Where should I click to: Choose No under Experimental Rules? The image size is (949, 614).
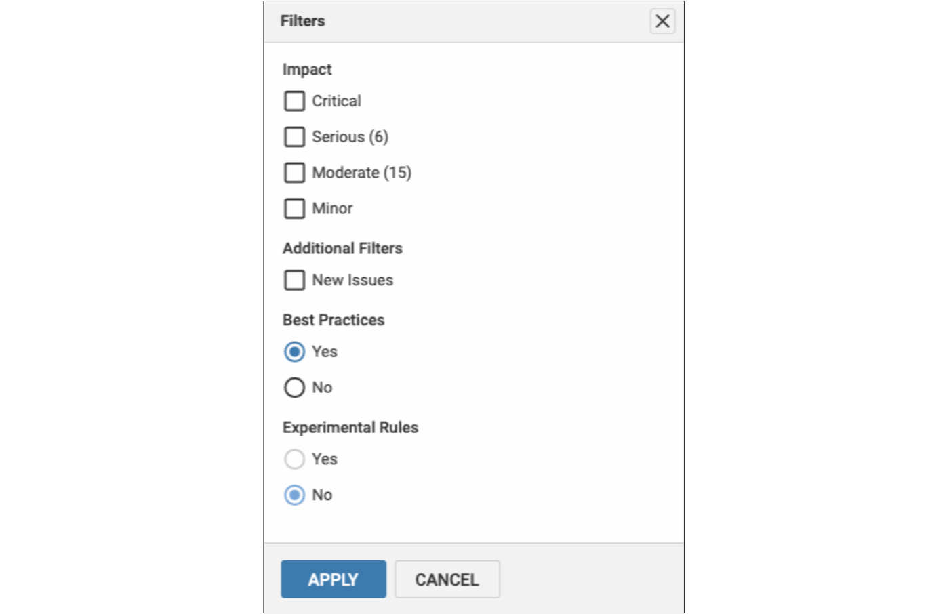pos(294,495)
